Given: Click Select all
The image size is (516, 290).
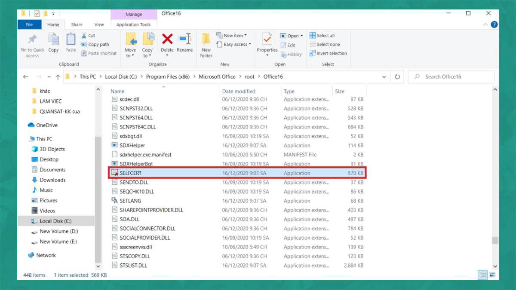Looking at the screenshot, I should [x=322, y=35].
